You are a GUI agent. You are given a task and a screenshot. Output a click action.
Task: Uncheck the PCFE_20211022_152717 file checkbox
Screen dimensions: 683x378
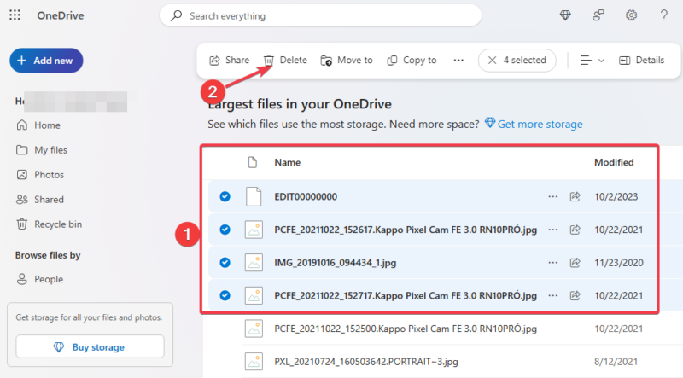[x=225, y=296]
